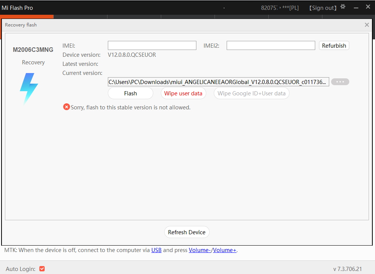Click the Volume- hyperlink

pos(200,250)
